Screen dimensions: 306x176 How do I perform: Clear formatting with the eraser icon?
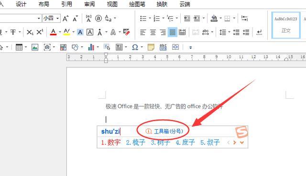pos(126,32)
